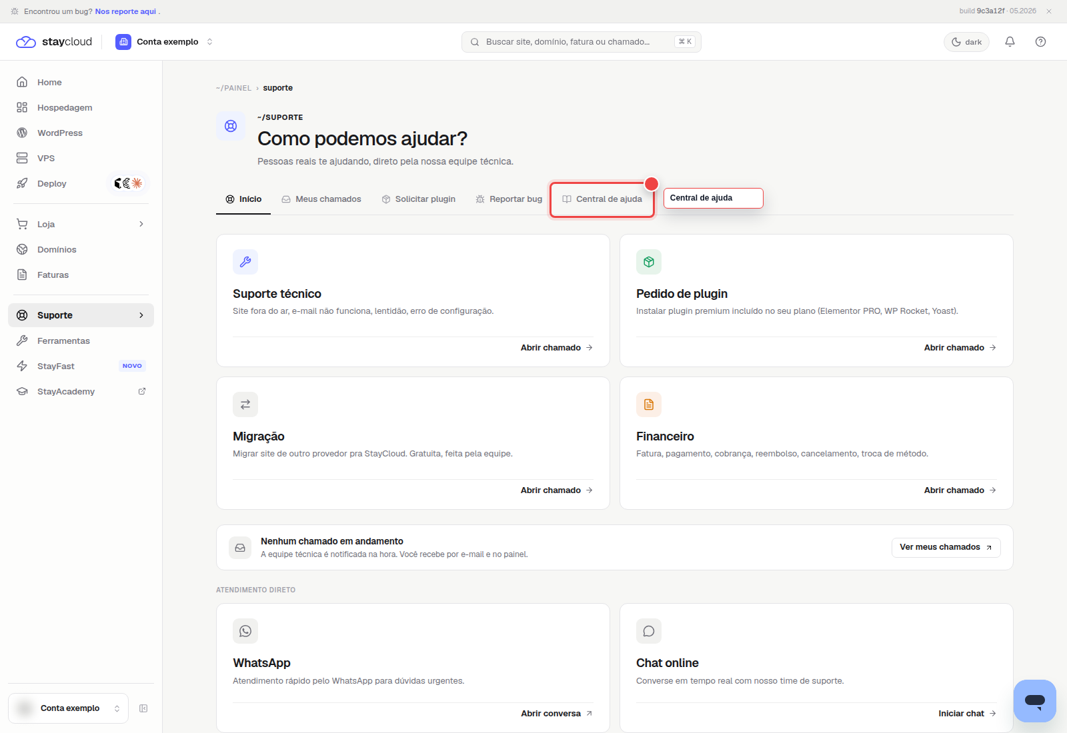Open Faturas in the sidebar

click(x=81, y=275)
